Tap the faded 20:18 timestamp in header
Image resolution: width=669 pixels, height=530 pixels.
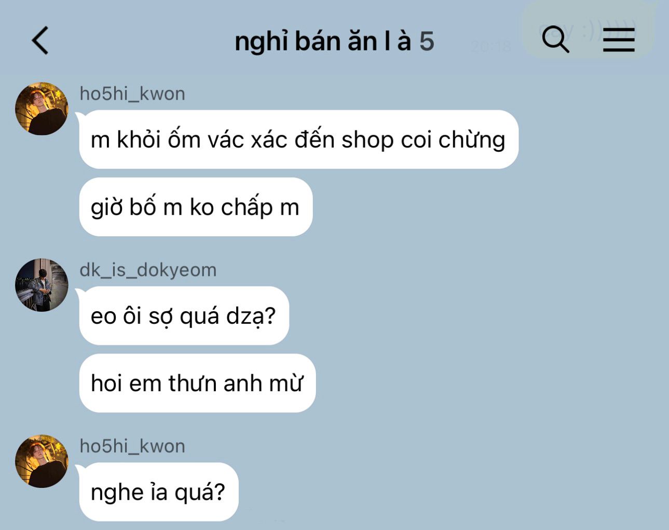tap(490, 47)
